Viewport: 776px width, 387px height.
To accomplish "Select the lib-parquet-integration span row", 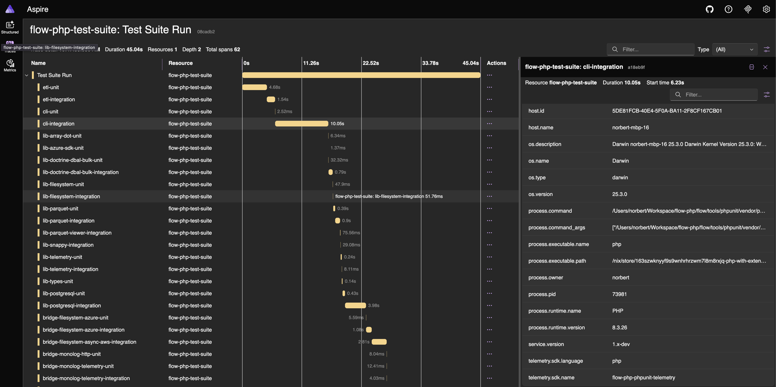I will [69, 221].
